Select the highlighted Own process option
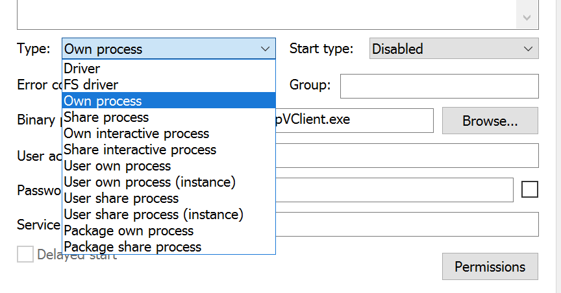This screenshot has height=293, width=561. coord(103,100)
